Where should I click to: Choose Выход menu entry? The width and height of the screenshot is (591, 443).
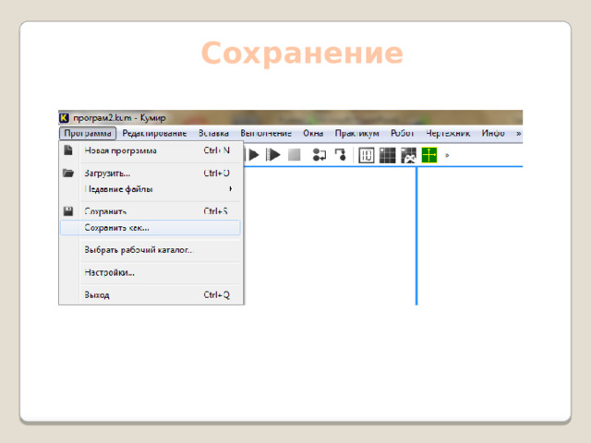[x=150, y=294]
